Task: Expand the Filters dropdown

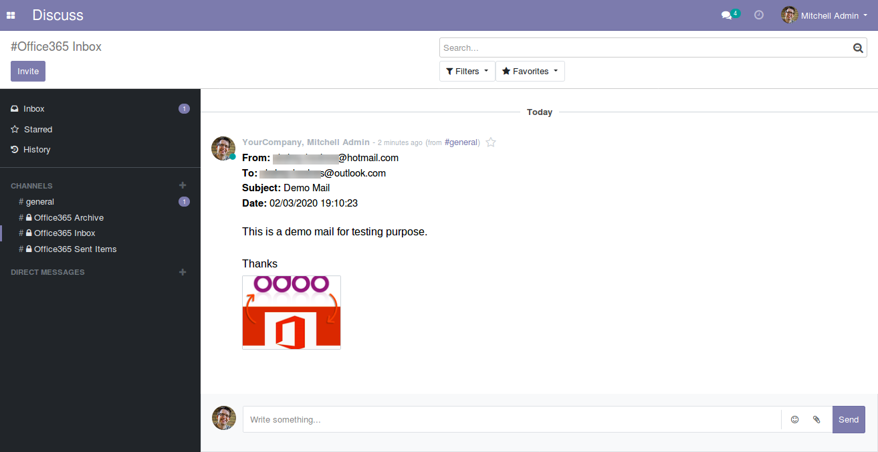Action: pos(467,72)
